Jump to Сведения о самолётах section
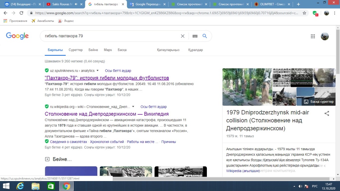 tap(68, 142)
